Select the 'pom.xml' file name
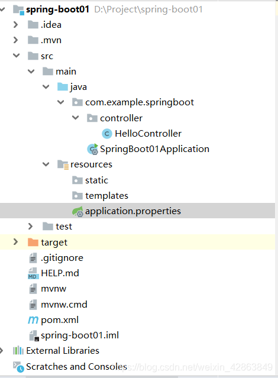278x378 pixels. coord(60,321)
